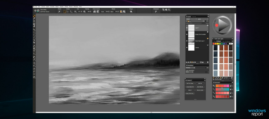Open the Layers panel options menu

tap(208, 17)
